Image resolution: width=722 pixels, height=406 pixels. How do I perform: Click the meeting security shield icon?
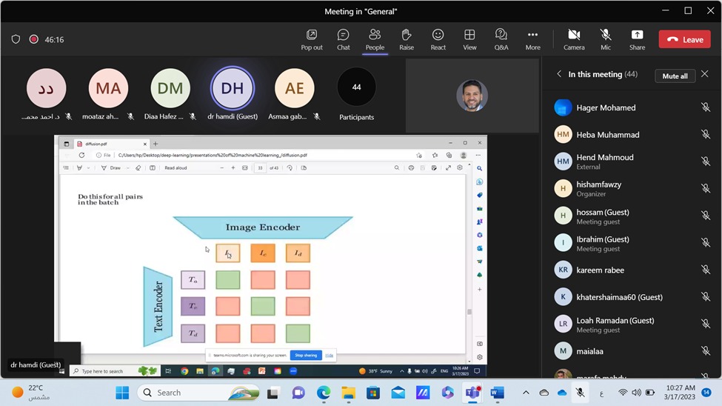[16, 39]
